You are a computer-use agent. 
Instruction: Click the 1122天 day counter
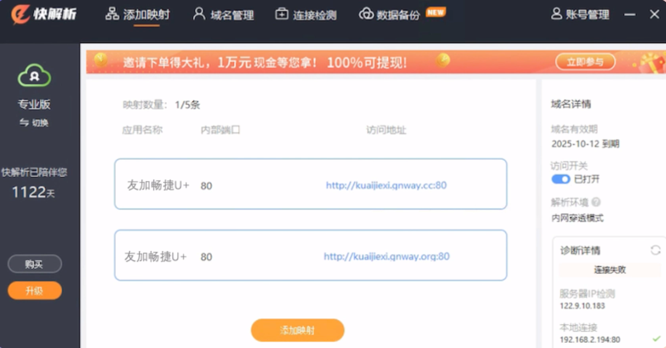[x=33, y=192]
